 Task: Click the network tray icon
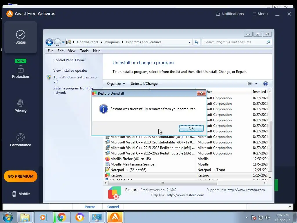pyautogui.click(x=261, y=217)
